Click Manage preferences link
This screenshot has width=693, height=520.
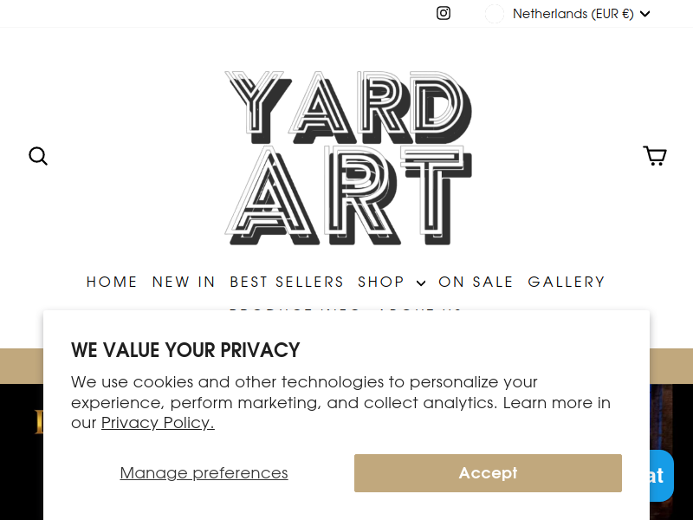coord(204,472)
